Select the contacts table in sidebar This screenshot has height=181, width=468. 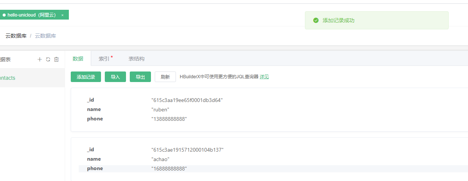[x=8, y=78]
